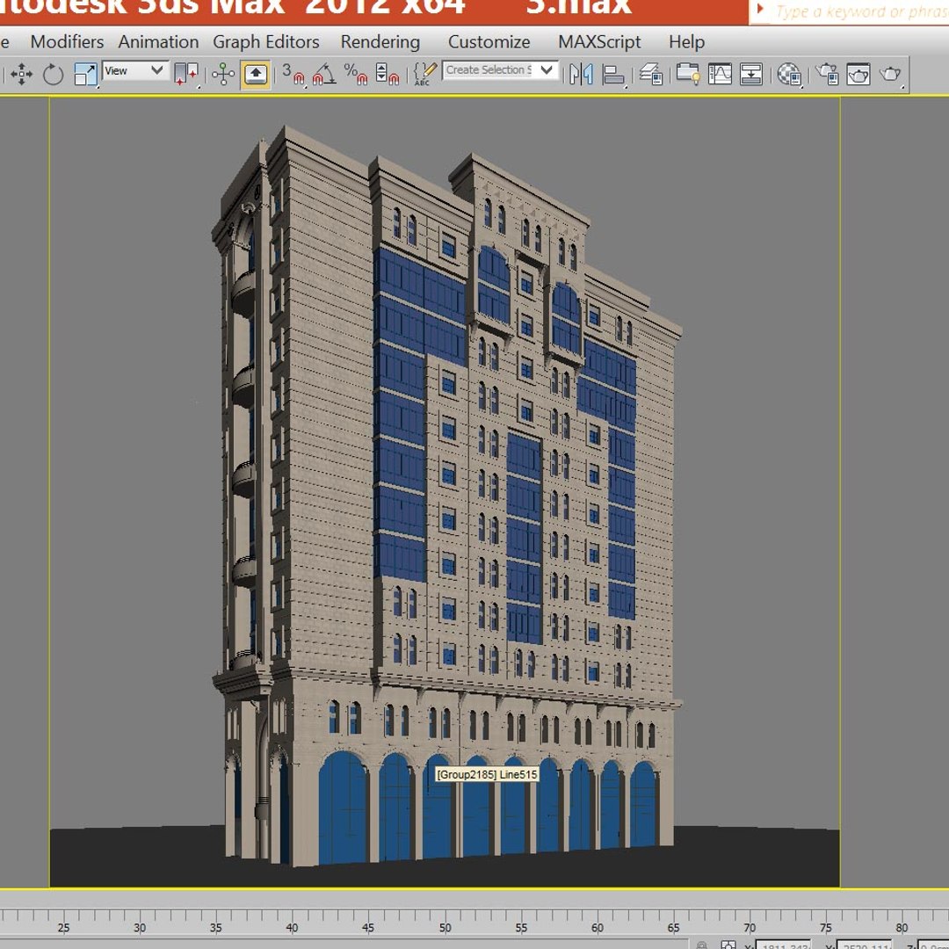Toggle Keyboard Shortcut Override button
This screenshot has height=949, width=949.
pyautogui.click(x=256, y=75)
